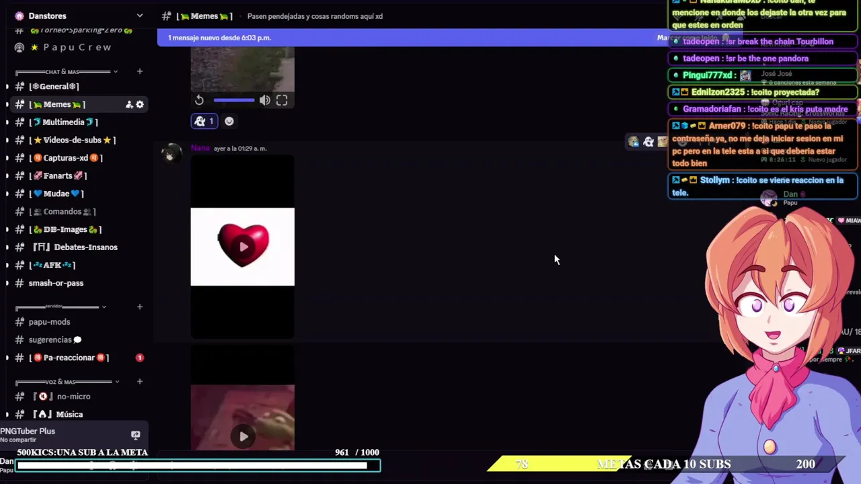Click the tadeopen break the chain chat message
Screen dimensions: 861x484
(x=763, y=42)
